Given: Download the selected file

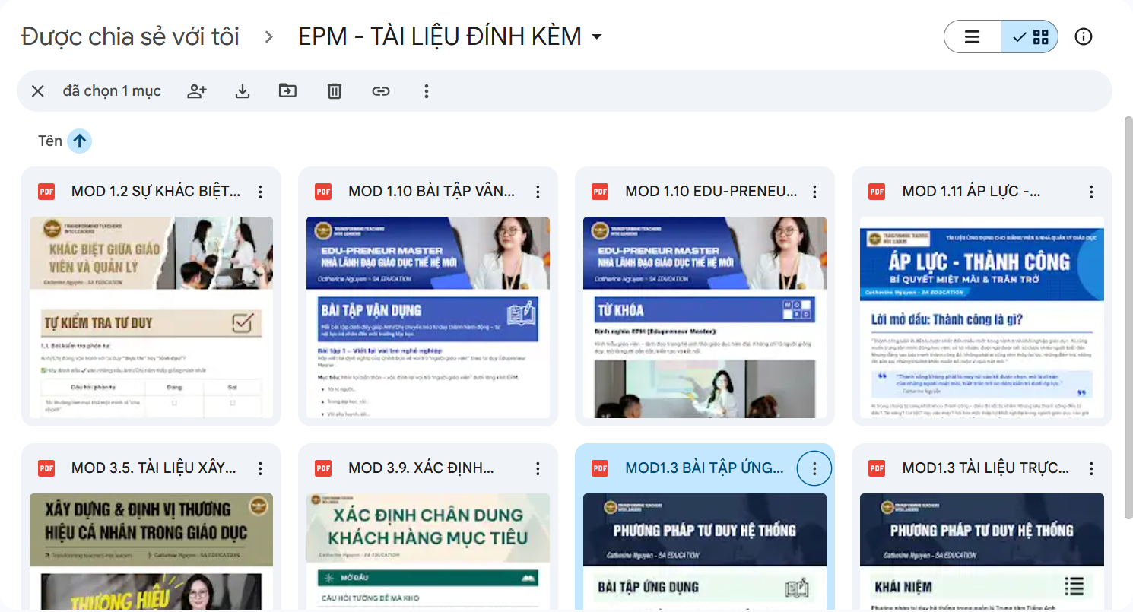Looking at the screenshot, I should tap(243, 91).
